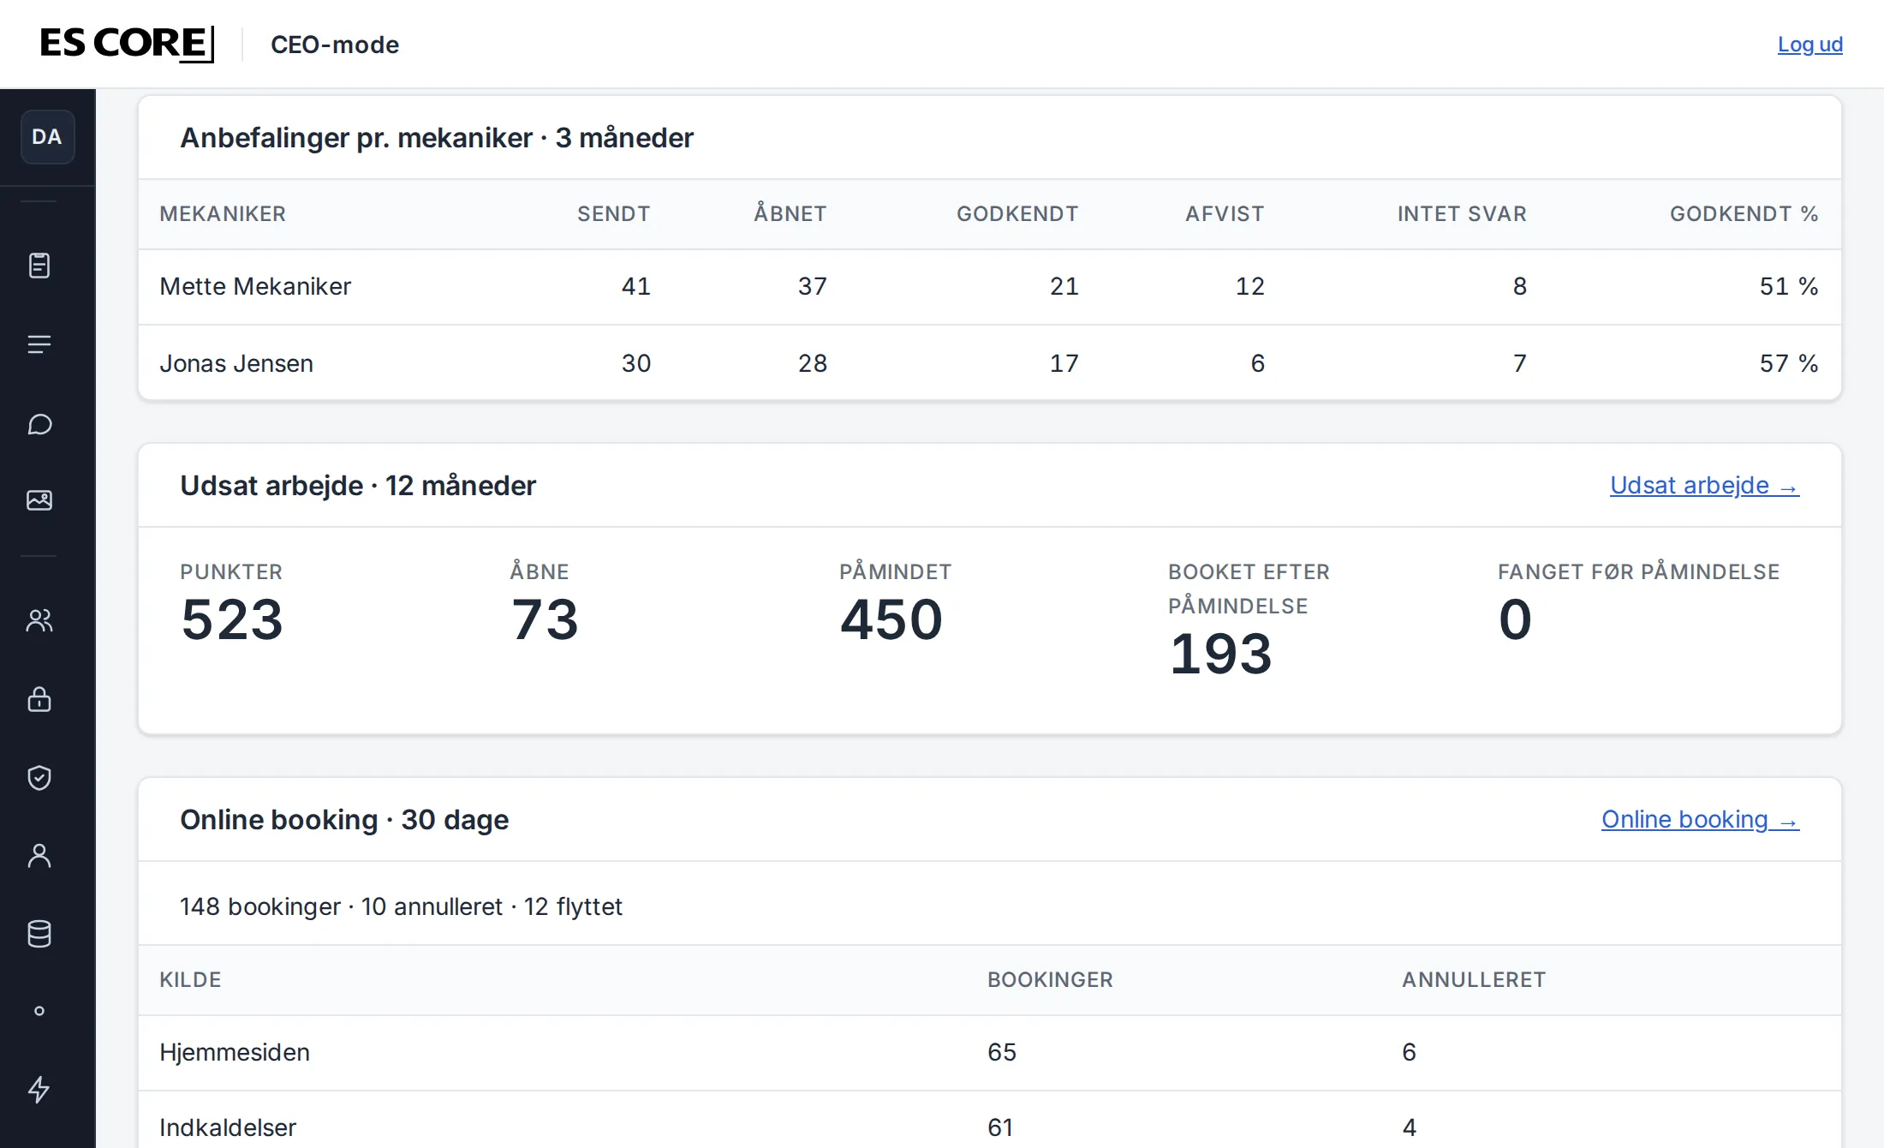Click the FANGET FØR PÅMINDELSE value 0
The height and width of the screenshot is (1148, 1884).
point(1515,619)
